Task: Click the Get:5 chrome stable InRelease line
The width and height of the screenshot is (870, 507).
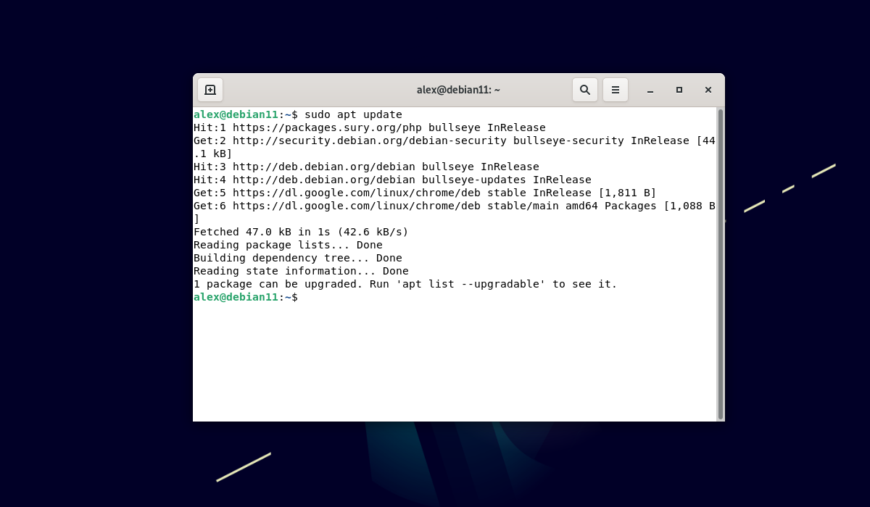Action: (425, 193)
